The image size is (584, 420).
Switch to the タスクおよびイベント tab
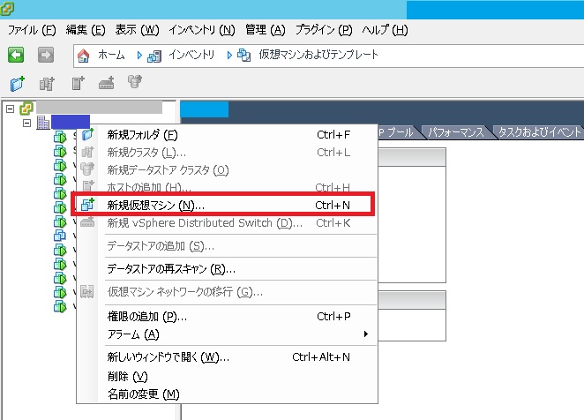pyautogui.click(x=538, y=132)
